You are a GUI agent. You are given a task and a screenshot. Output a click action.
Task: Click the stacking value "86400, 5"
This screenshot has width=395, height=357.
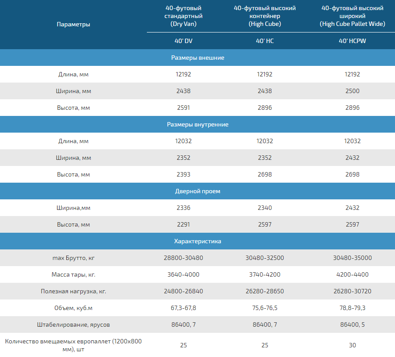352,325
